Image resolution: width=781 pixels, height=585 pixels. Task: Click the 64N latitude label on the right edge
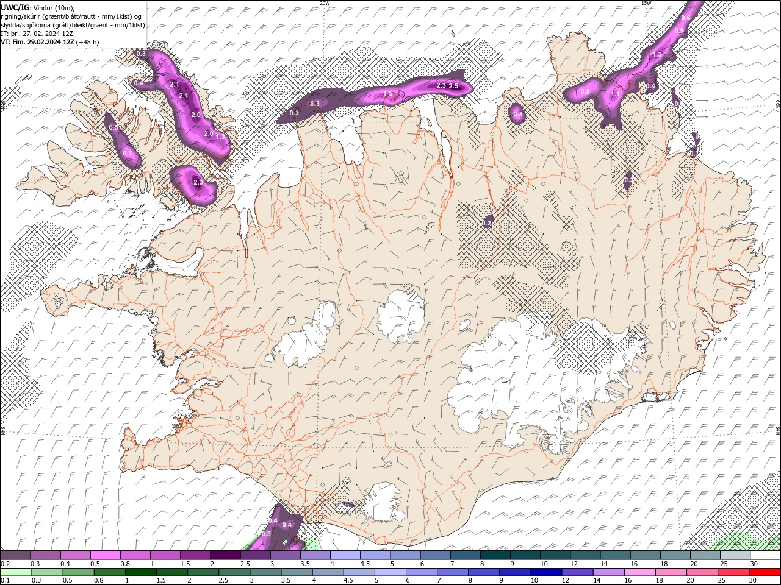point(778,431)
